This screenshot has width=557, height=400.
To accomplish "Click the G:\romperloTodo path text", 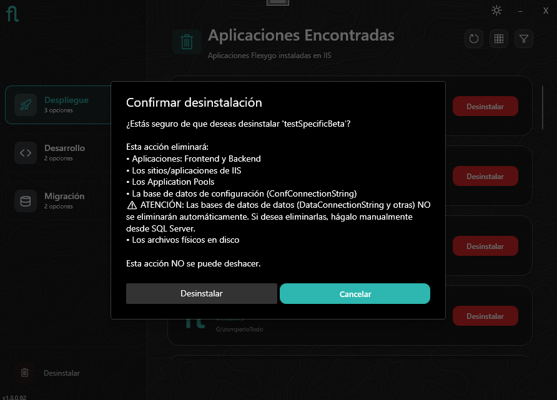I will point(239,329).
